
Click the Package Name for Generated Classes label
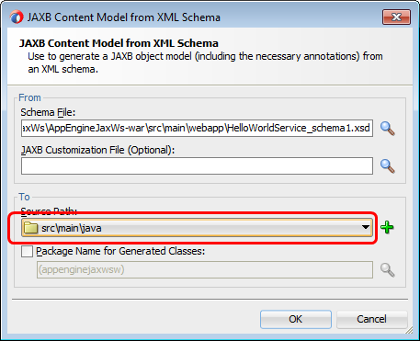[120, 251]
